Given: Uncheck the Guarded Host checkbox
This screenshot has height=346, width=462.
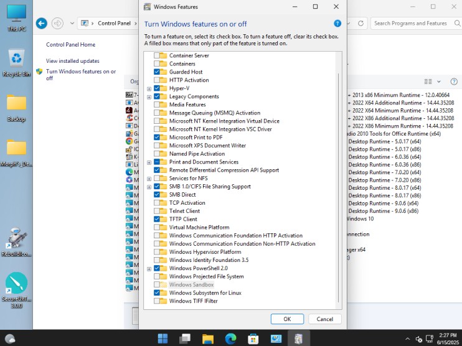Looking at the screenshot, I should (157, 72).
